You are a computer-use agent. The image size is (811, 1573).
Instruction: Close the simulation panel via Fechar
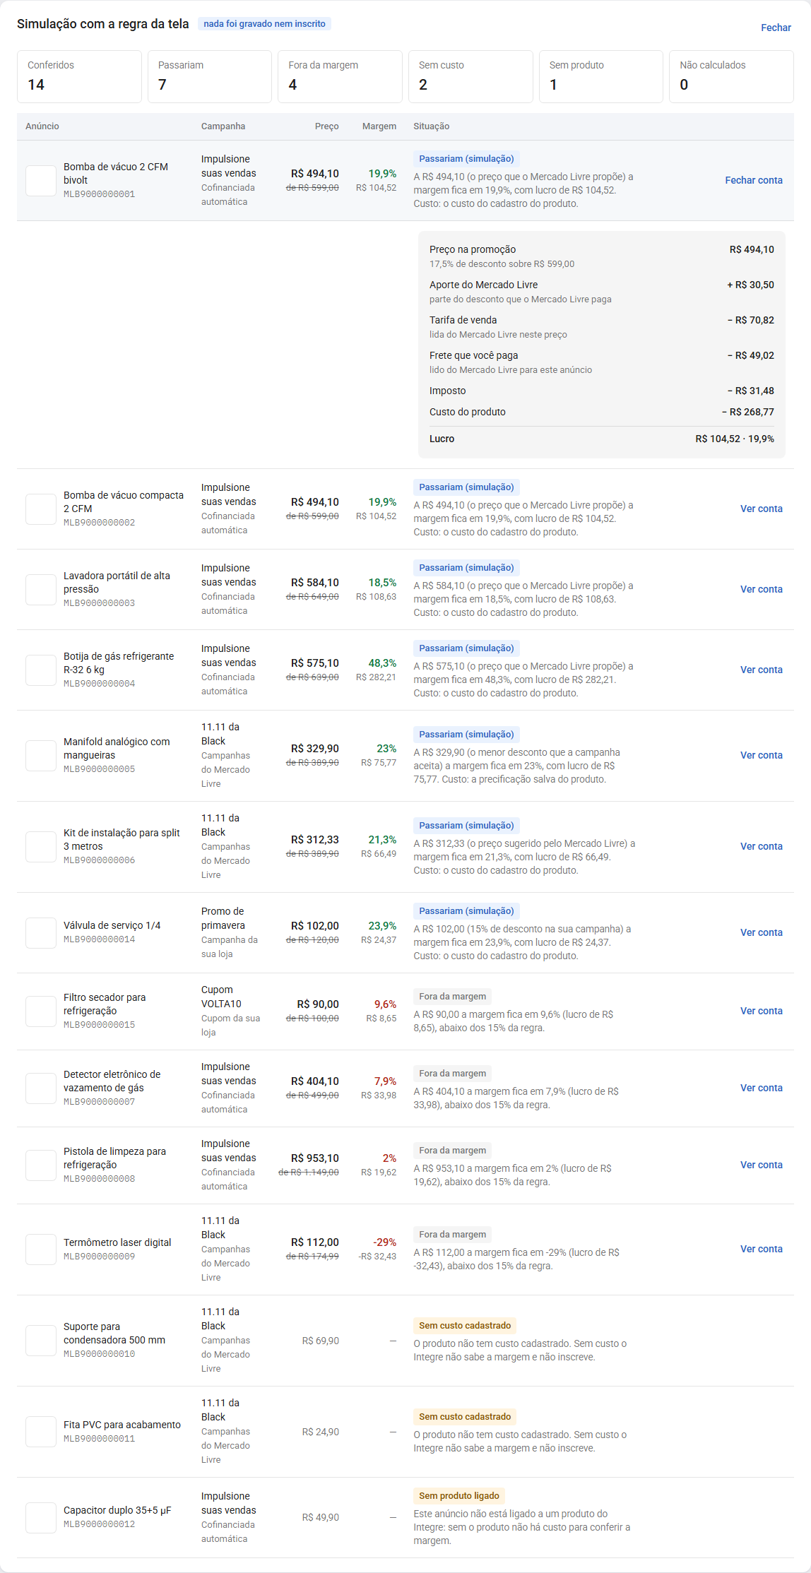coord(776,28)
